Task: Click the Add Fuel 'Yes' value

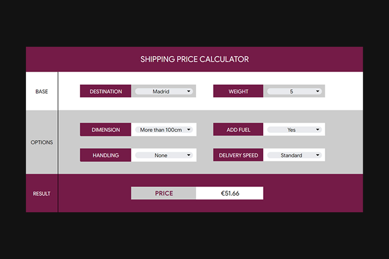Action: [291, 130]
